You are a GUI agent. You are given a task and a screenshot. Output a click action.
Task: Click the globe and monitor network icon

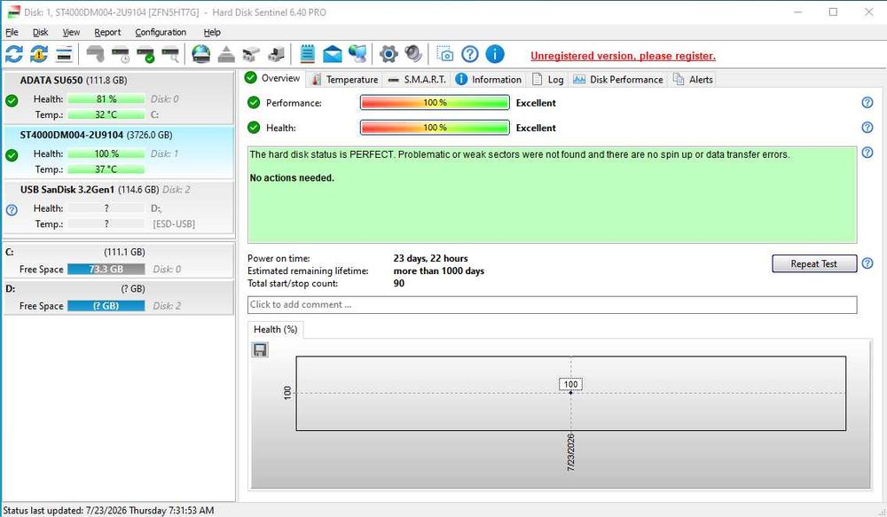tap(357, 54)
